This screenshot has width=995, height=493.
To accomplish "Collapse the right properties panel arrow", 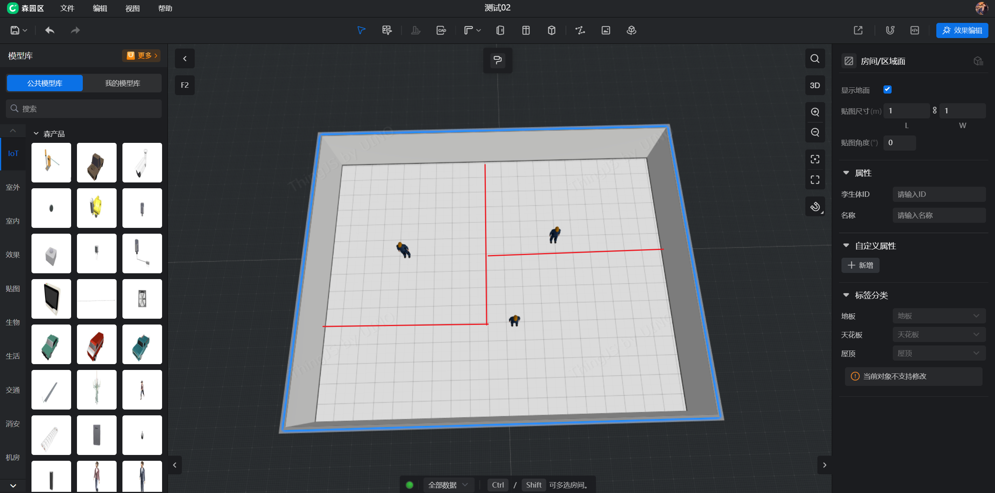I will 824,465.
